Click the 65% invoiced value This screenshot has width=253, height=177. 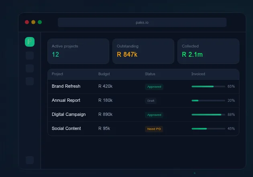tap(231, 86)
